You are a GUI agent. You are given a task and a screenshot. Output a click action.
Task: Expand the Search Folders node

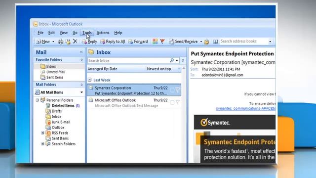(42, 144)
